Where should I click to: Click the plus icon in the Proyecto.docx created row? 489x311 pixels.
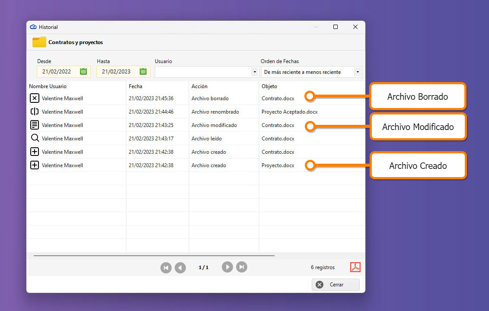tap(35, 165)
